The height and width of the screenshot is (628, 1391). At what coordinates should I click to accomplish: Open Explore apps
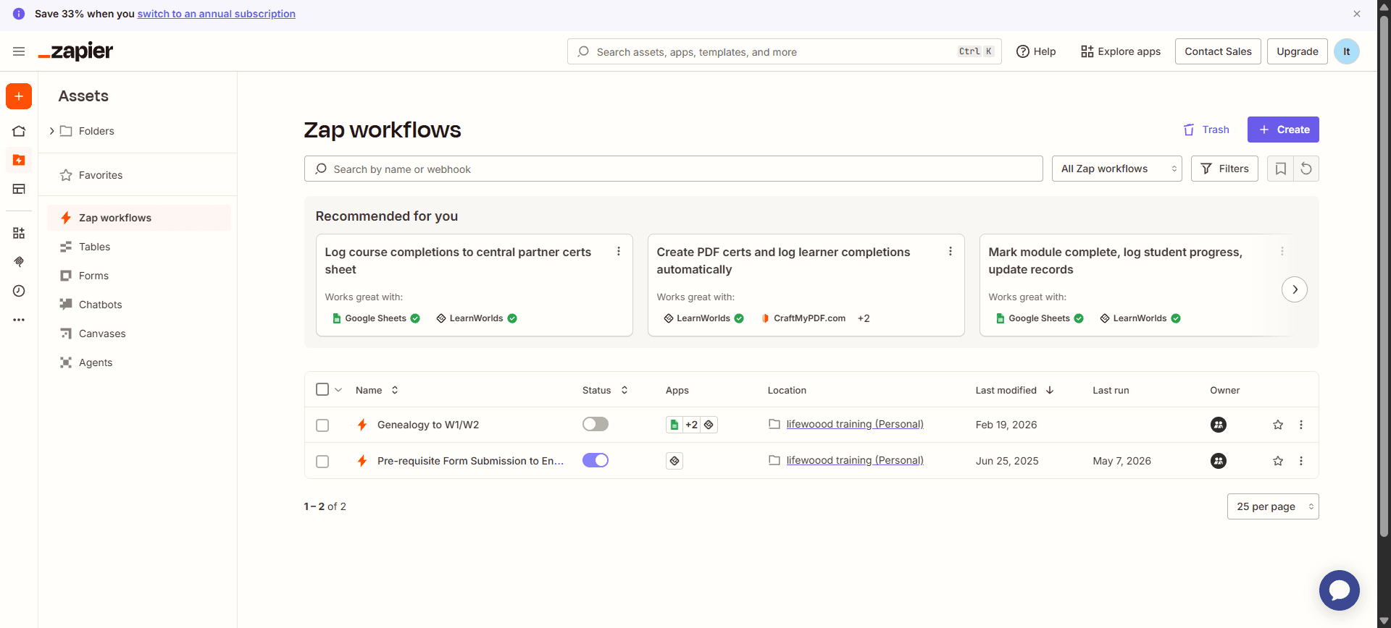[x=1121, y=51]
